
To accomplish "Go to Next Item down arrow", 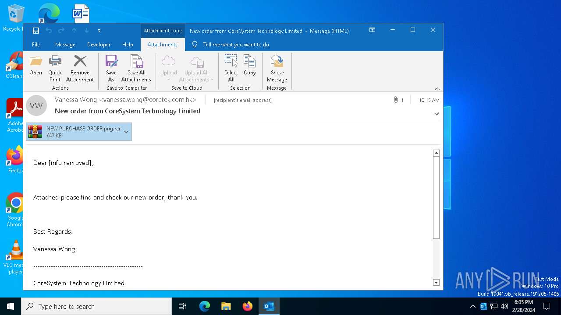I will (x=87, y=31).
